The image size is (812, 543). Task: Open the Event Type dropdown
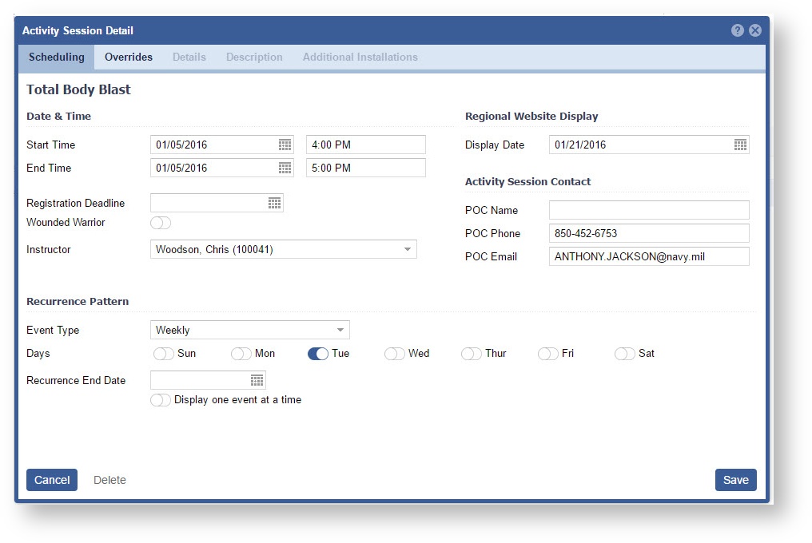340,330
